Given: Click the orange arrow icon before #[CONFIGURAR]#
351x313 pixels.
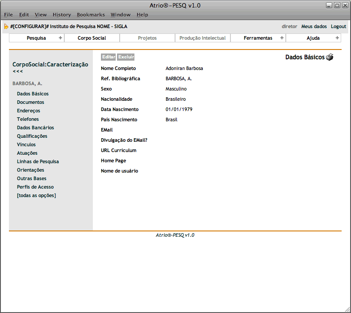Looking at the screenshot, I should click(x=6, y=26).
